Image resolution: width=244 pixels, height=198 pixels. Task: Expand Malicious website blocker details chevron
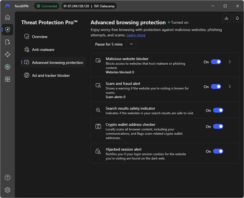230,62
